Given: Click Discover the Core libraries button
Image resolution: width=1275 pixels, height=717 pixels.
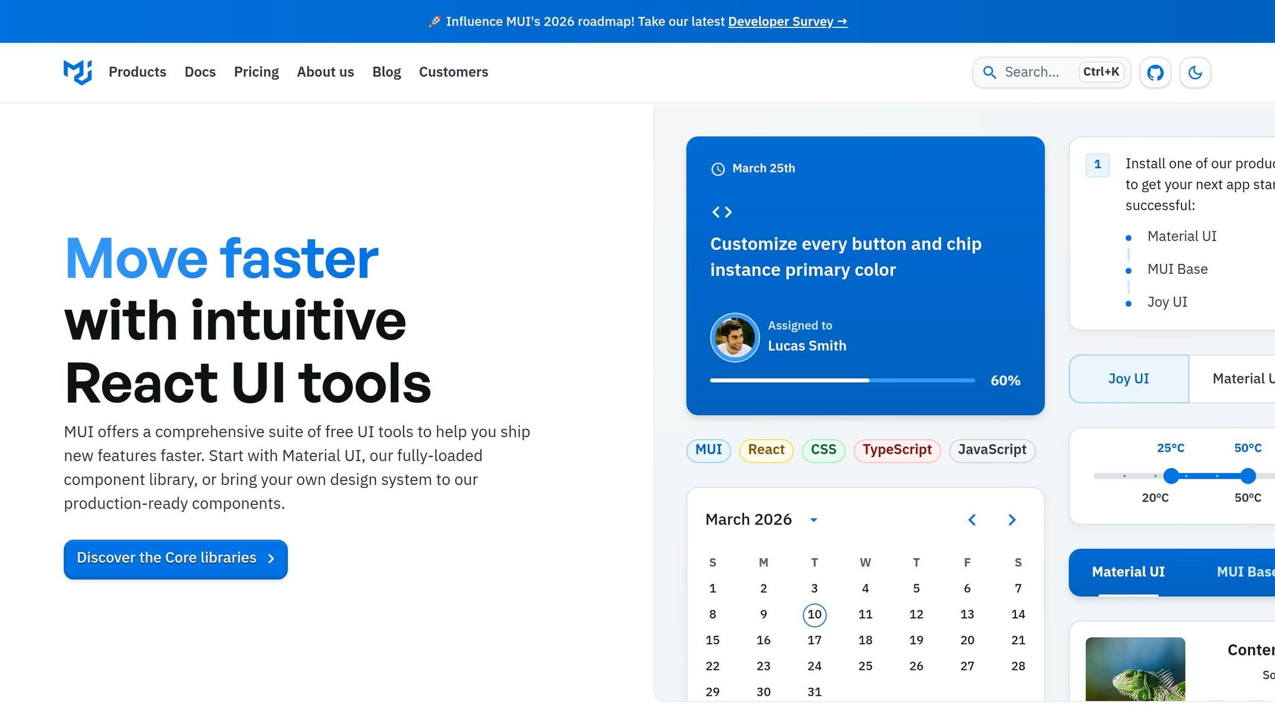Looking at the screenshot, I should pyautogui.click(x=176, y=559).
